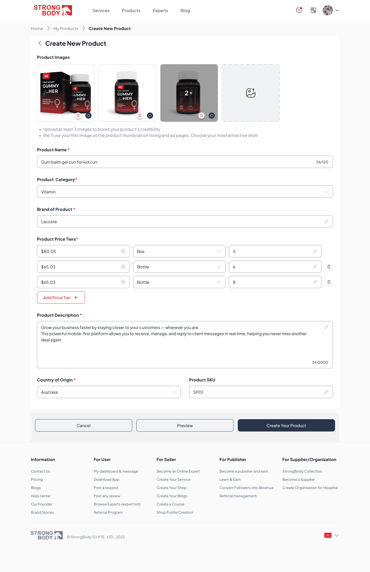Image resolution: width=370 pixels, height=572 pixels.
Task: Open Referral management footer link
Action: pos(238,496)
